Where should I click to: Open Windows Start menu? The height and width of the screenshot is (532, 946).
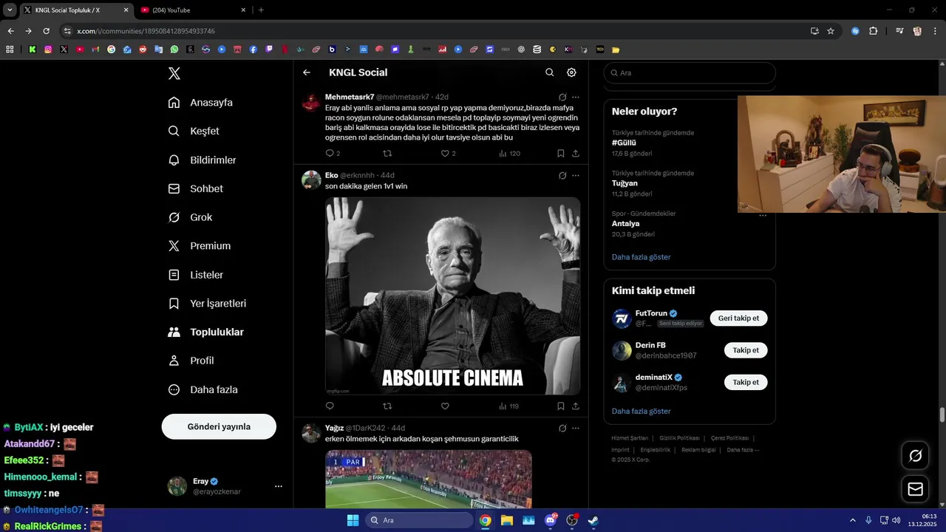click(x=353, y=520)
